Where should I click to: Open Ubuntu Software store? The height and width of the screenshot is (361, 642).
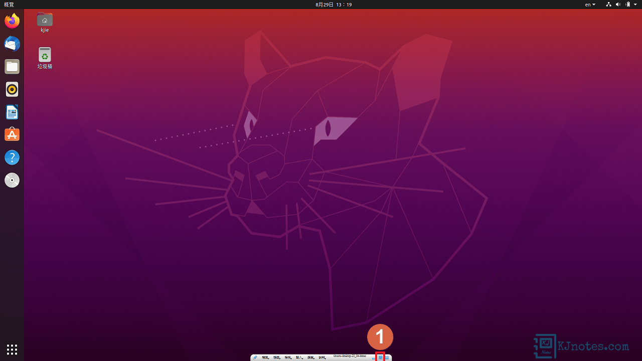click(x=12, y=135)
